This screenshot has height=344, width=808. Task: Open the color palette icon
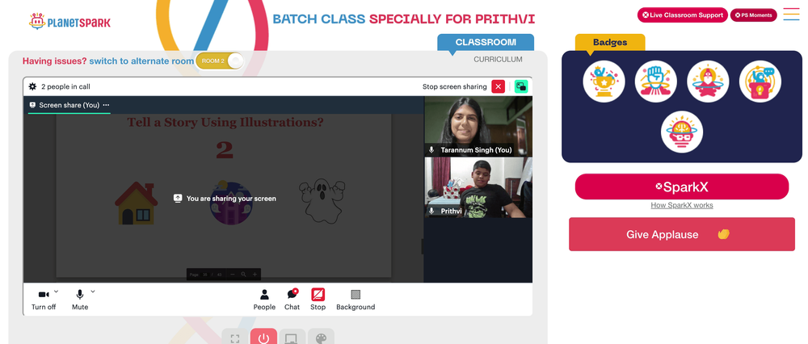pos(321,338)
